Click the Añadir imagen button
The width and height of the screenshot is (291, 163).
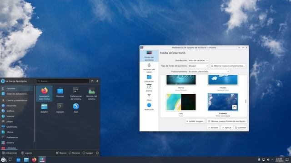coord(196,121)
